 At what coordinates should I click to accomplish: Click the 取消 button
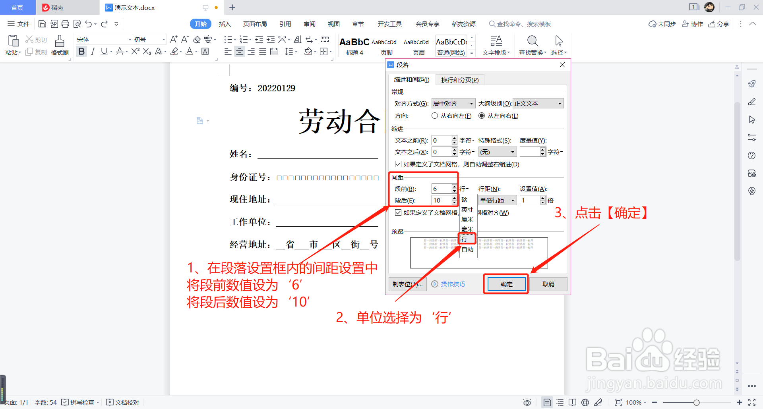[x=548, y=284]
